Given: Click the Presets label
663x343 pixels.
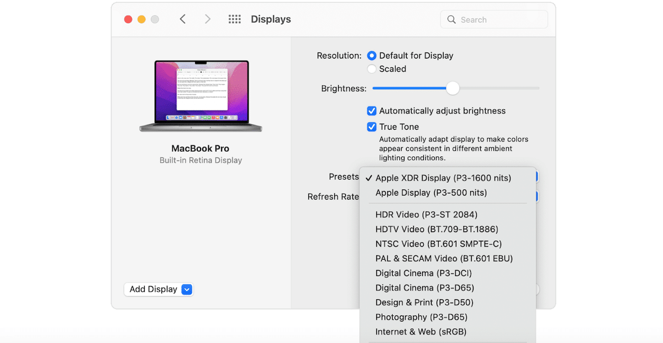Looking at the screenshot, I should (344, 177).
